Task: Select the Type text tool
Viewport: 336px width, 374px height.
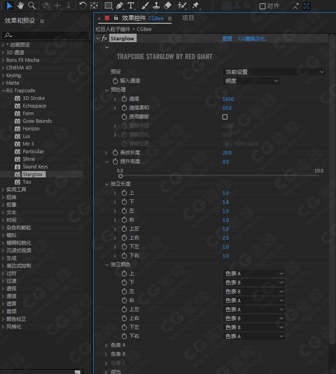Action: click(x=131, y=5)
